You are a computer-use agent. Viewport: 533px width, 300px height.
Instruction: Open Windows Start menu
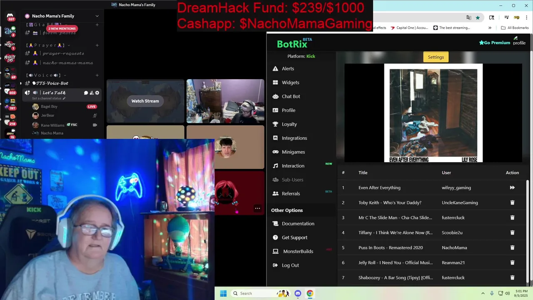(223, 293)
